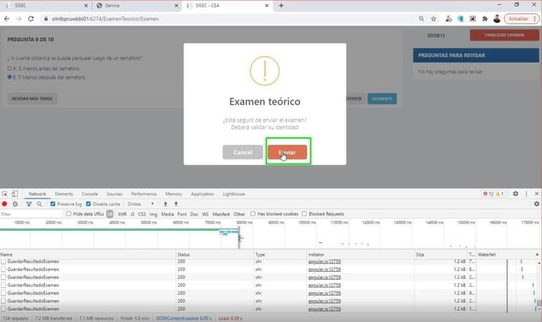This screenshot has height=322, width=542.
Task: Select answer A radio button
Action: point(10,69)
